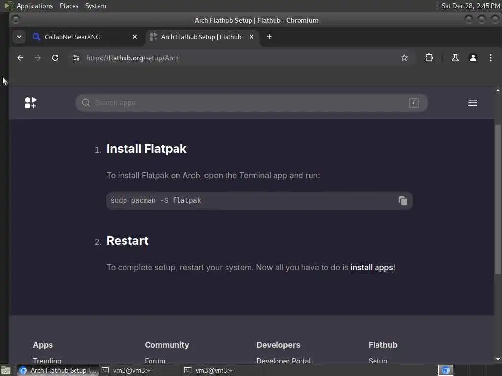The image size is (502, 376).
Task: Close the CollabNet SearXNG tab
Action: (x=135, y=37)
